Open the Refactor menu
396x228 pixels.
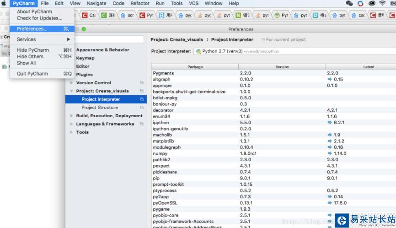click(140, 4)
